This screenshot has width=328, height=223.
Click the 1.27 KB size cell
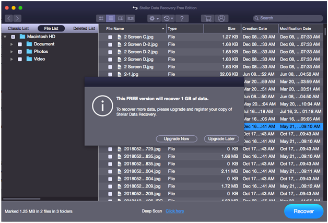[230, 37]
